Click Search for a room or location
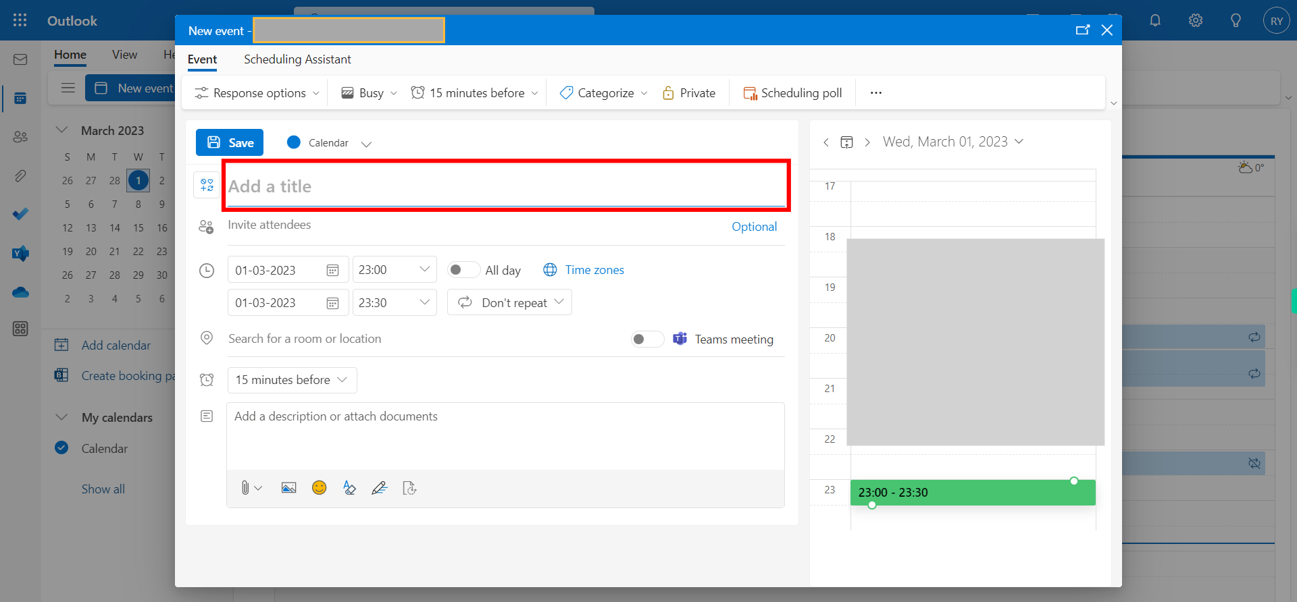1297x602 pixels. (x=426, y=339)
